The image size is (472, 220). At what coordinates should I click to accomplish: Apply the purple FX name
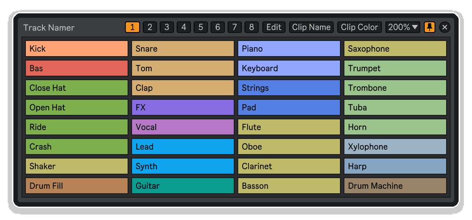(183, 107)
